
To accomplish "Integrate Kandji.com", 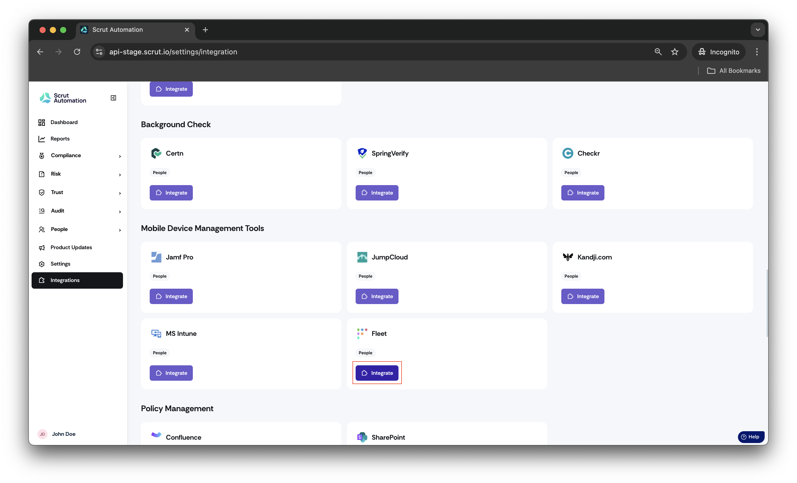I will coord(583,296).
